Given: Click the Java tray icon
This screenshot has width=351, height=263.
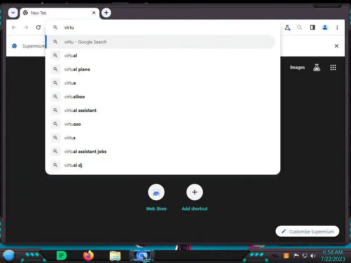Looking at the screenshot, I should pos(286,255).
